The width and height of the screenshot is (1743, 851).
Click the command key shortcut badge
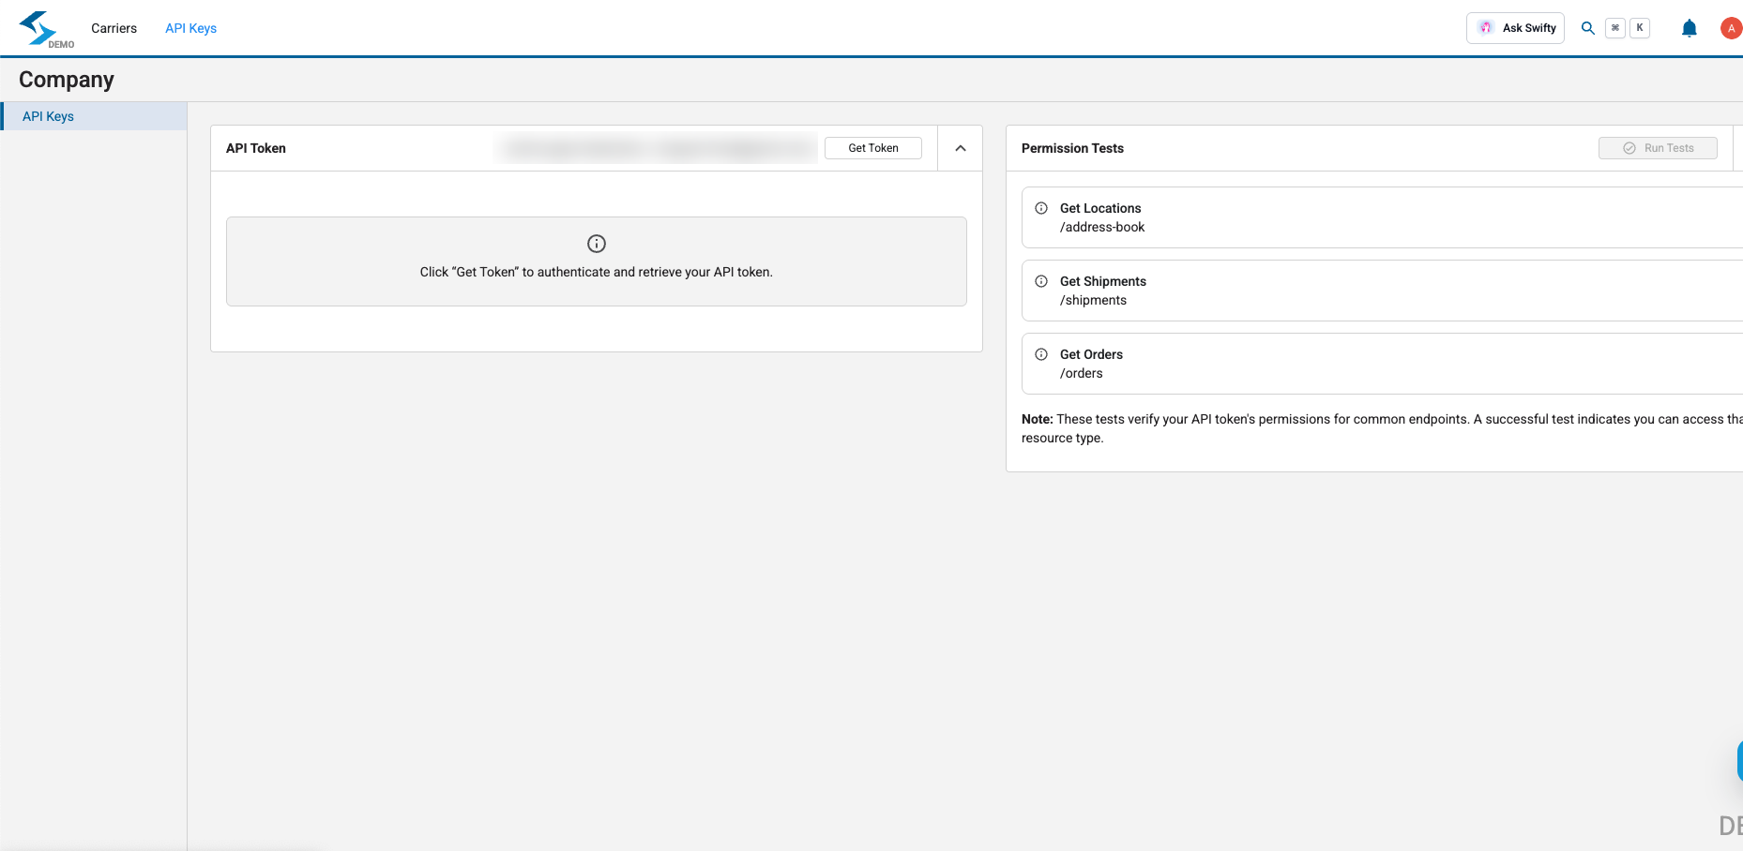click(x=1615, y=28)
